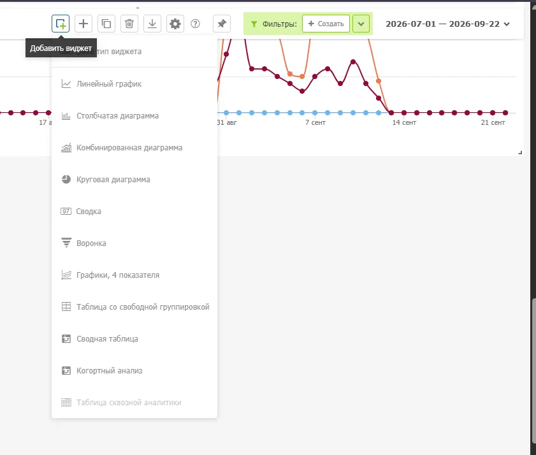536x455 pixels.
Task: Click the 7 сент axis label
Action: 315,122
